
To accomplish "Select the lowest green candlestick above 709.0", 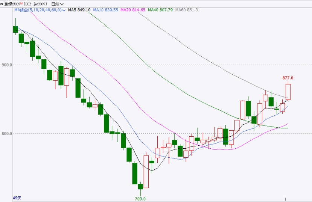I will coord(140,187).
